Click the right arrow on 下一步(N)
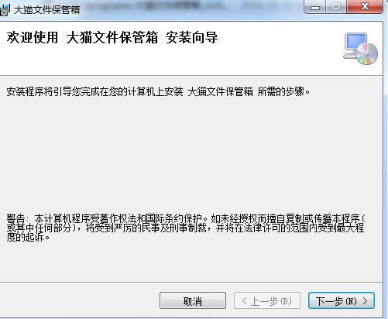 click(x=365, y=300)
